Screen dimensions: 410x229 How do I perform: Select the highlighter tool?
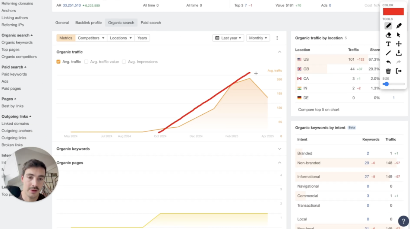(x=399, y=26)
